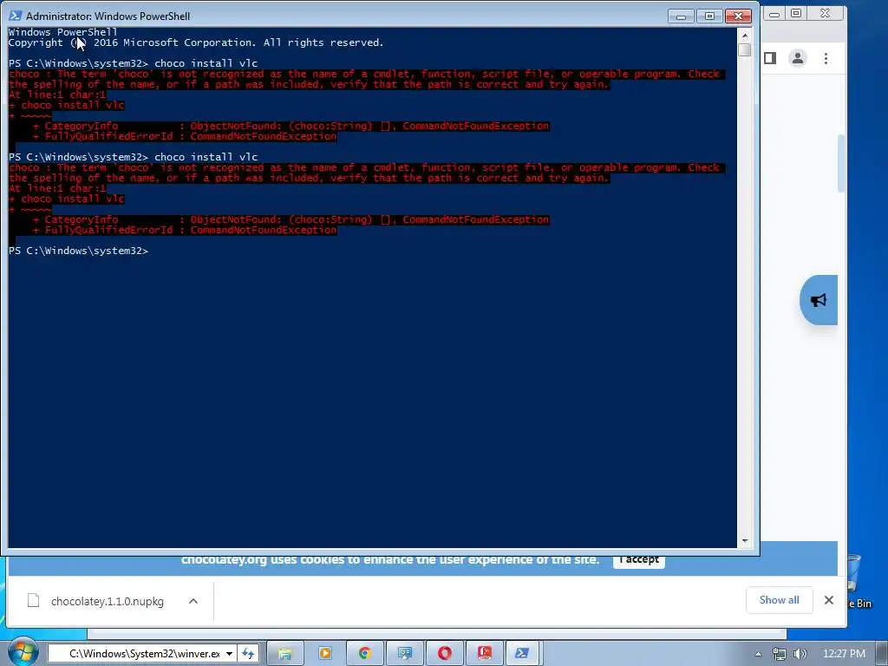The height and width of the screenshot is (666, 888).
Task: Open Windows Media Player from taskbar
Action: (x=325, y=654)
